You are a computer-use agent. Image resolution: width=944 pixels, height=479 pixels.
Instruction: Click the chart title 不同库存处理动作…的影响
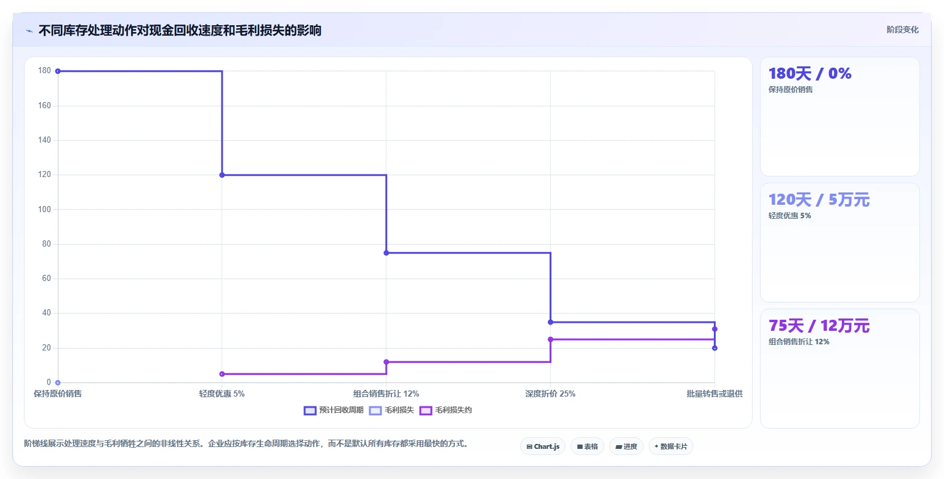click(x=180, y=30)
